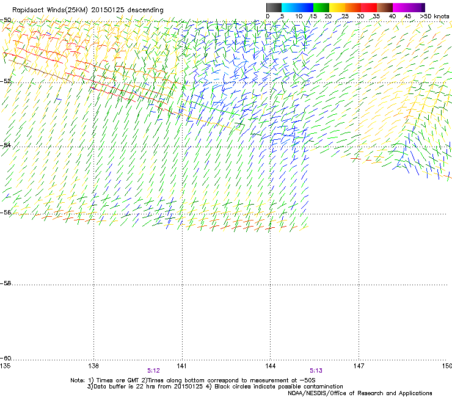Click the '147' longitude axis label
Image resolution: width=452 pixels, height=397 pixels.
(x=359, y=366)
